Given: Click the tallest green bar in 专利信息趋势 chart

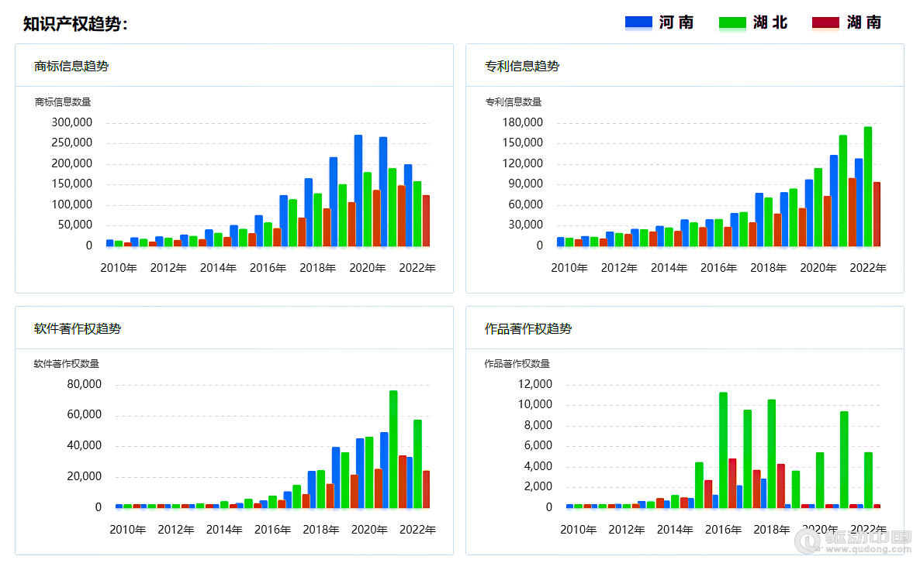Looking at the screenshot, I should 868,186.
